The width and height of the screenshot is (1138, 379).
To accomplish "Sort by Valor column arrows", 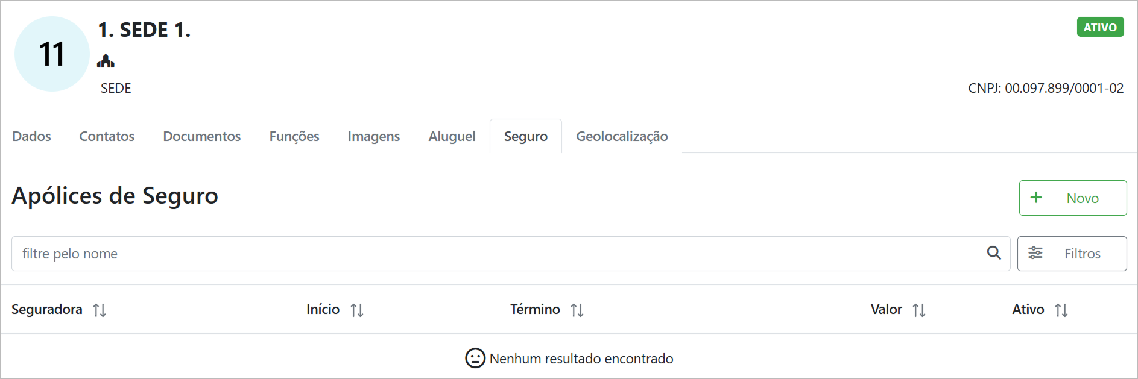I will 919,310.
